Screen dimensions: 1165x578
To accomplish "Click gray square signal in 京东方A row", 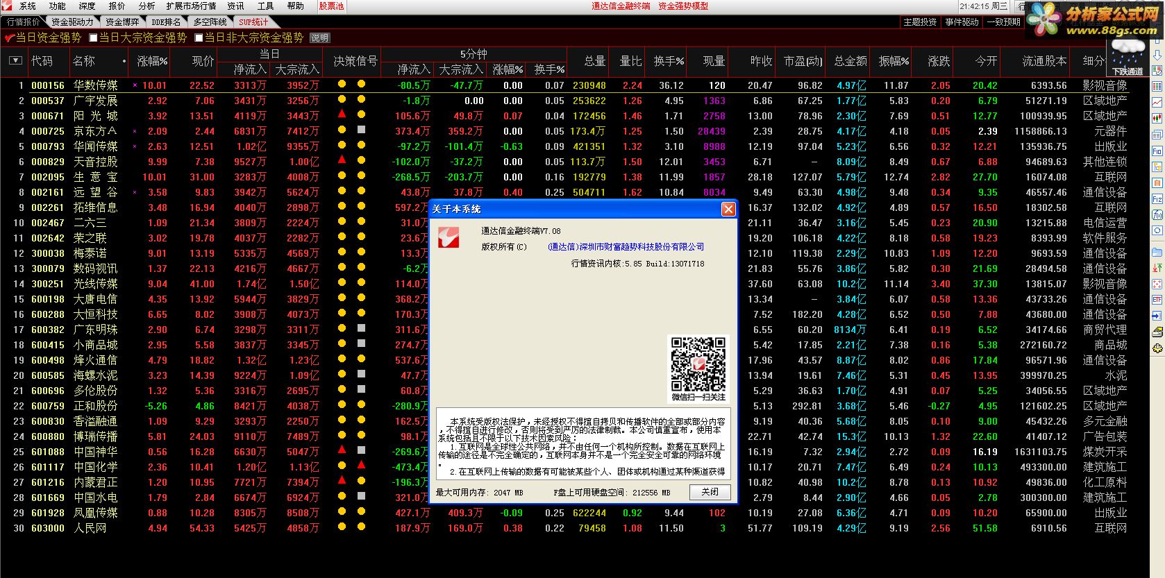I will pyautogui.click(x=361, y=130).
